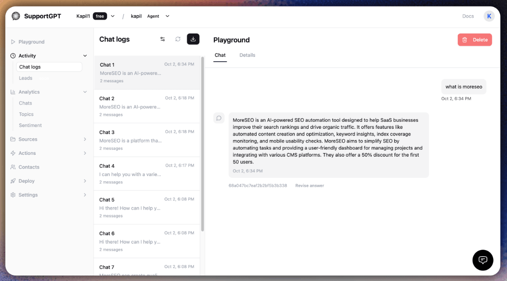Collapse the Activity section
The image size is (507, 281).
[x=85, y=56]
